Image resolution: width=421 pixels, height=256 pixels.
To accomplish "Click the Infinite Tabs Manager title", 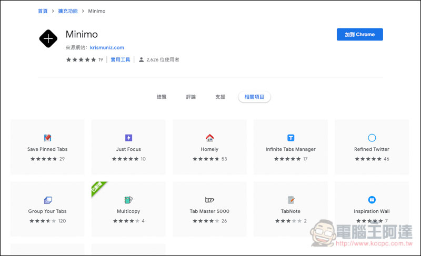I will tap(290, 149).
